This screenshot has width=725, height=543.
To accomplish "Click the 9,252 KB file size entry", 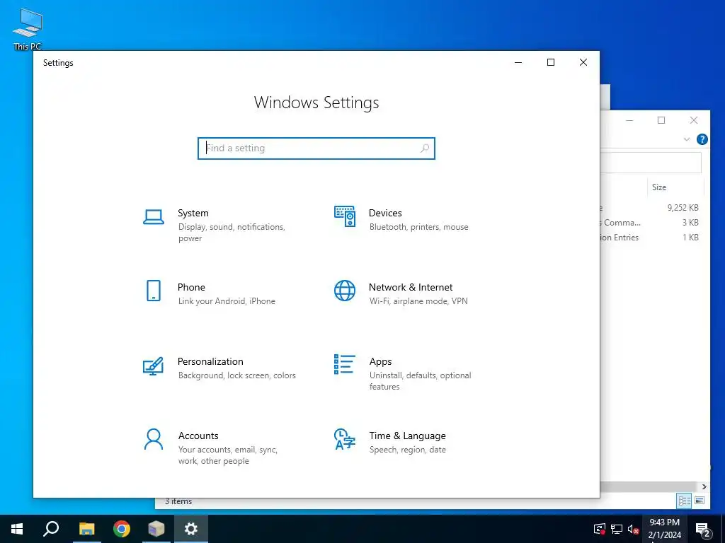I will (683, 208).
